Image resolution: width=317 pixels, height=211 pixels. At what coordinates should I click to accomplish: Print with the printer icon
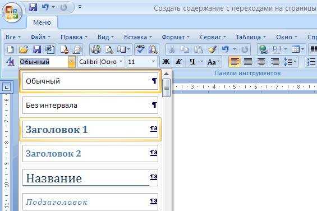(96, 49)
